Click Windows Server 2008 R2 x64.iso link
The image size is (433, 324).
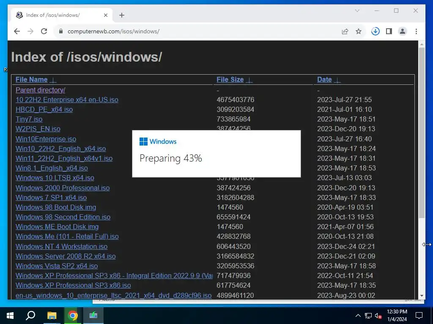pyautogui.click(x=66, y=256)
